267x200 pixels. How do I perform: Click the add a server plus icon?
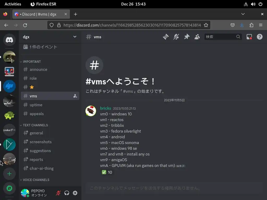(x=9, y=174)
